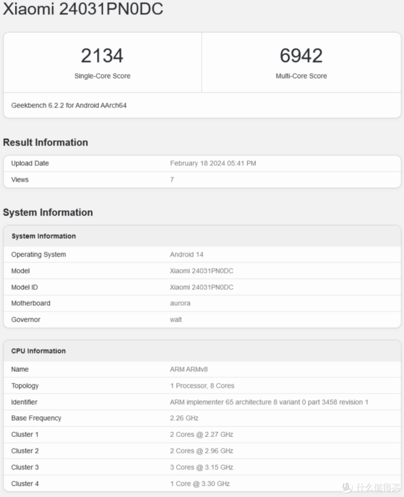
Task: Click the walt governor value
Action: point(176,320)
